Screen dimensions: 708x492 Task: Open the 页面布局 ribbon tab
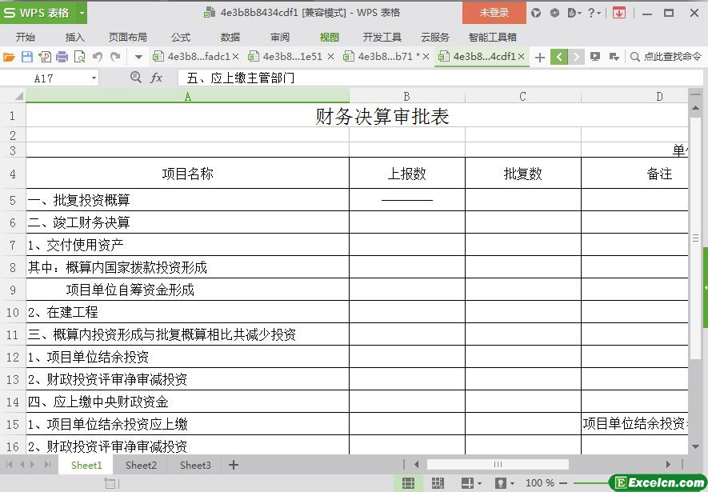click(x=128, y=37)
